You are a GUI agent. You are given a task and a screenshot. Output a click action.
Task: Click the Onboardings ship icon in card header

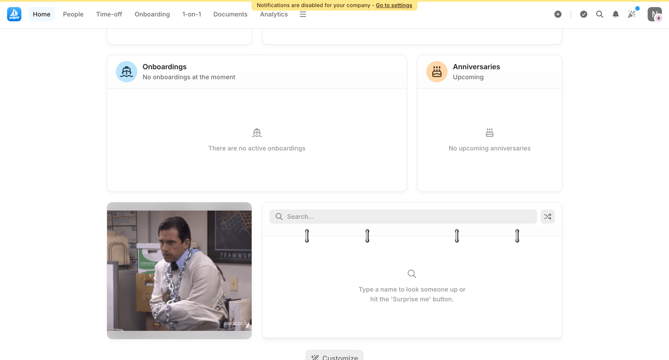click(x=127, y=72)
